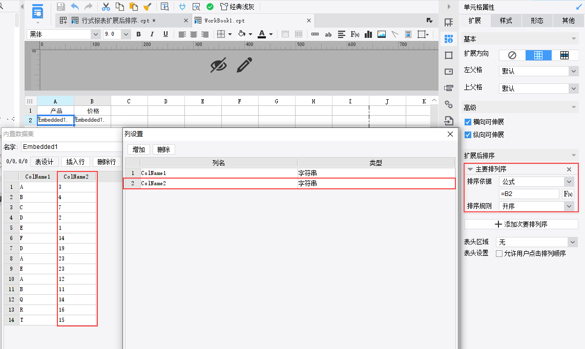Click the 插入行 button
The image size is (585, 349).
click(75, 162)
